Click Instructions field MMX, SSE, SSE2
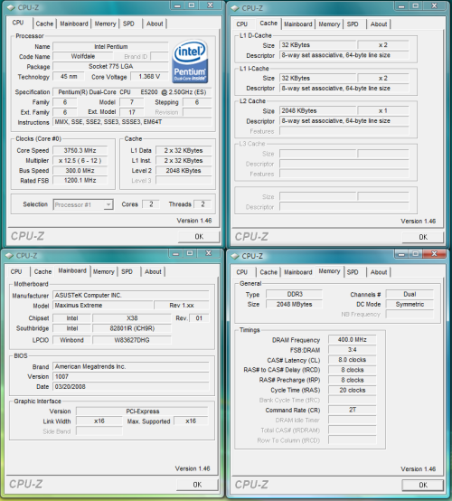The image size is (452, 501). pyautogui.click(x=132, y=122)
